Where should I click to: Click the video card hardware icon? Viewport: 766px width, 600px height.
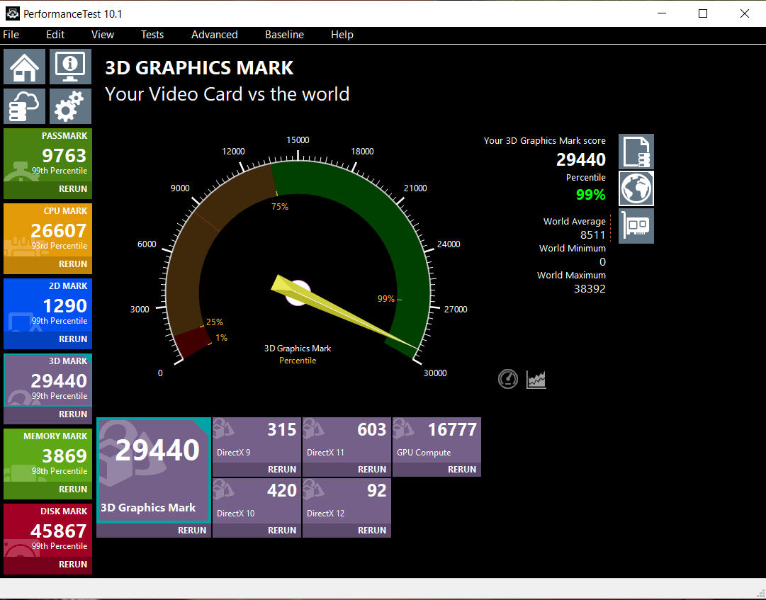(636, 225)
